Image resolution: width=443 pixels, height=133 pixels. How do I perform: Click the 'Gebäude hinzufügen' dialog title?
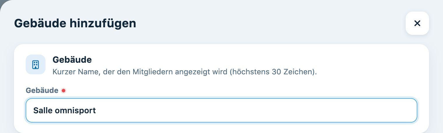click(75, 23)
